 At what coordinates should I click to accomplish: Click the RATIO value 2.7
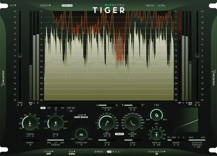(55, 136)
